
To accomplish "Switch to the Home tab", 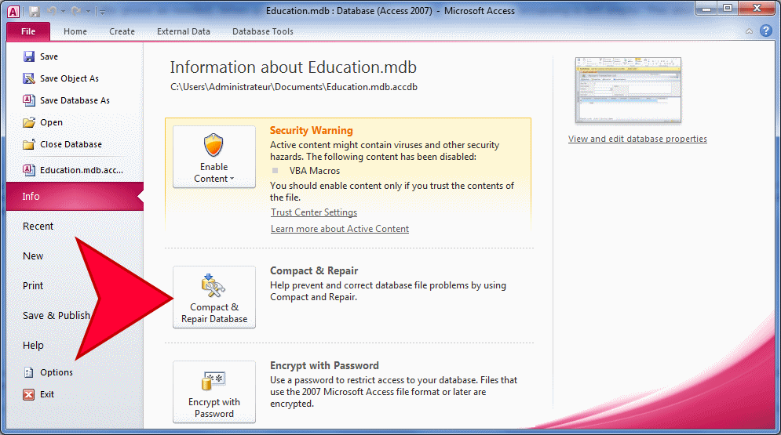I will point(75,31).
